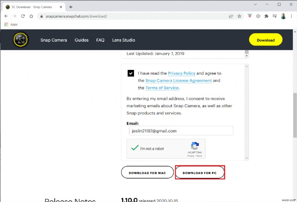Bookmark this page with the star icon
This screenshot has width=297, height=202.
point(239,16)
